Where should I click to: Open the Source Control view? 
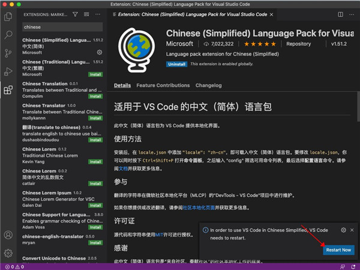coord(8,53)
